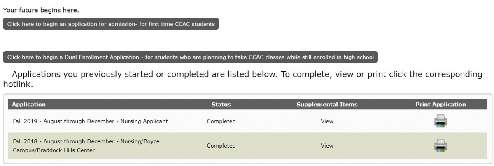Viewport: 494px width, 166px height.
Task: Click printer icon for Fall 2018 application
Action: pyautogui.click(x=440, y=146)
